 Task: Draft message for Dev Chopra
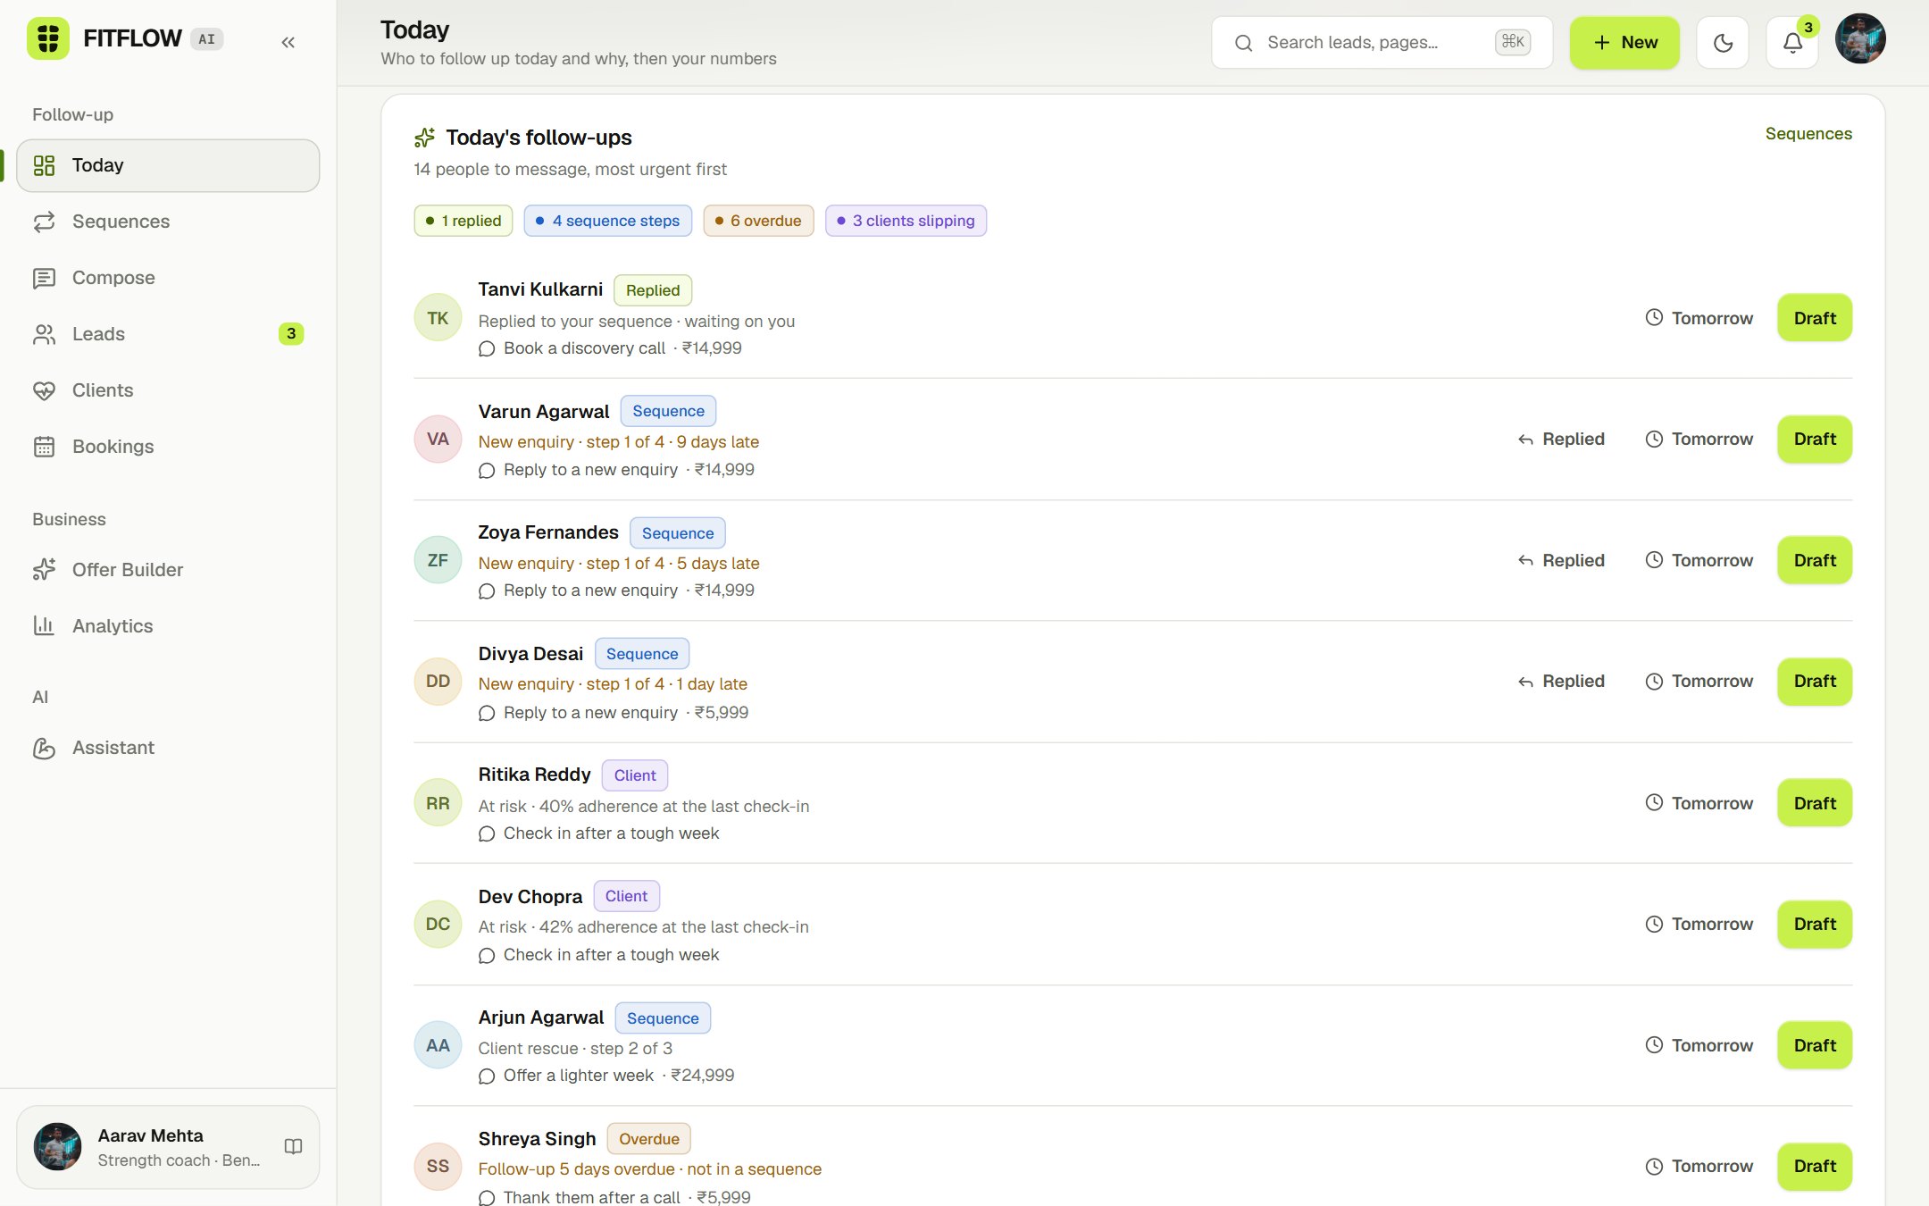[1815, 925]
